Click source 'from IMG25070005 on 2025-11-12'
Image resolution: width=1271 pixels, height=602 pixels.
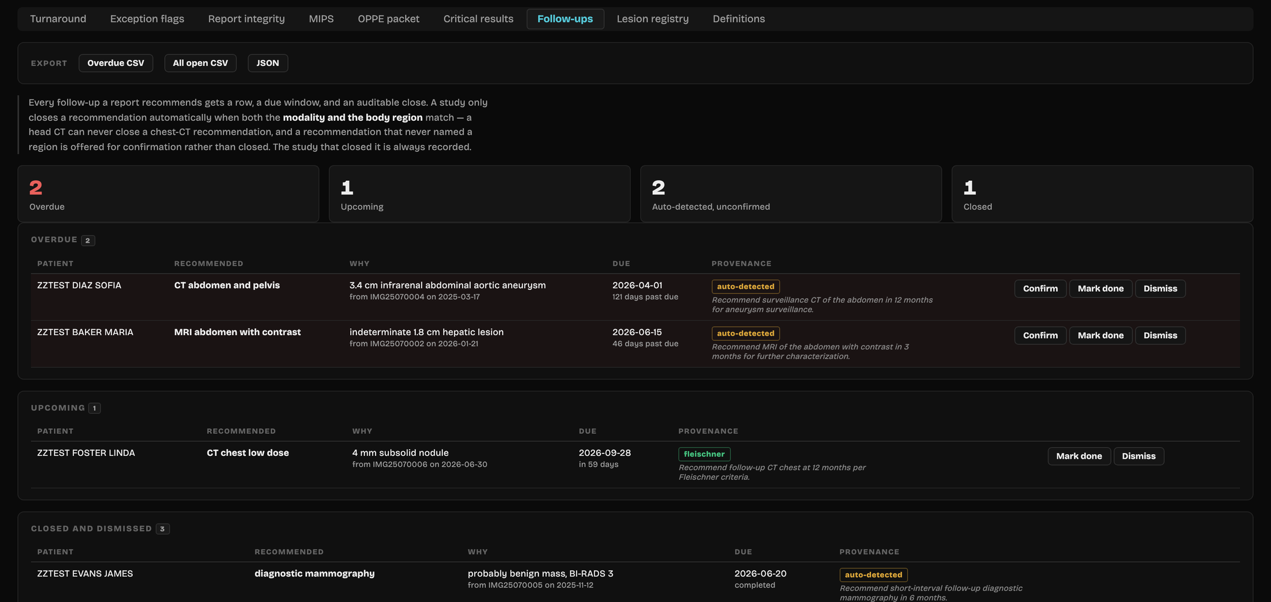pos(530,585)
